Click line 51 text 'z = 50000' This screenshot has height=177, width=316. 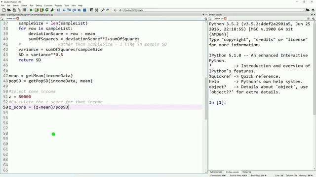(x=20, y=97)
